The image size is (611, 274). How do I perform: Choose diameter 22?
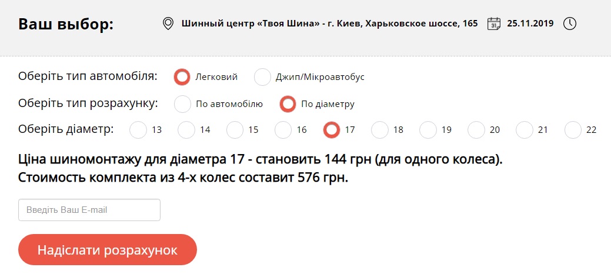573,130
